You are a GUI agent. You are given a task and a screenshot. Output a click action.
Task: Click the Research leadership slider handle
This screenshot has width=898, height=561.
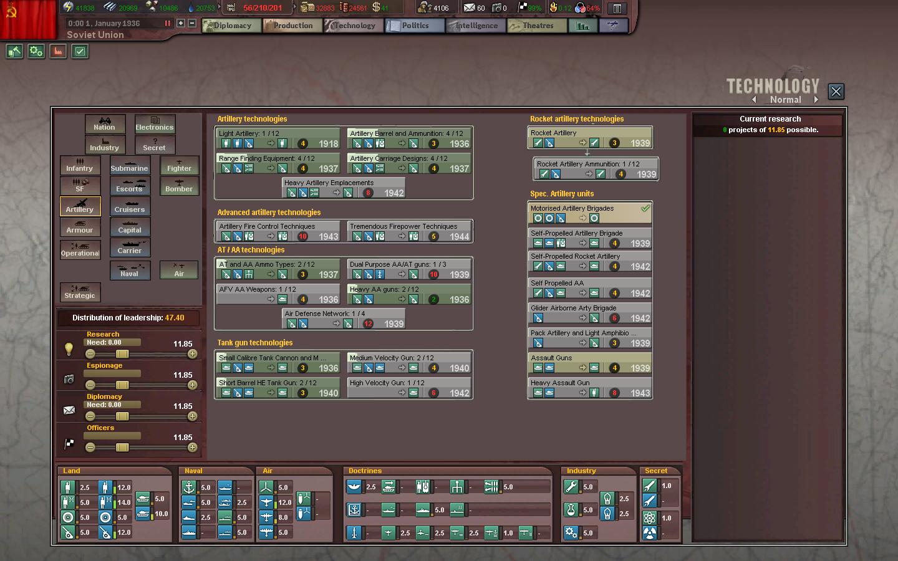pos(122,354)
